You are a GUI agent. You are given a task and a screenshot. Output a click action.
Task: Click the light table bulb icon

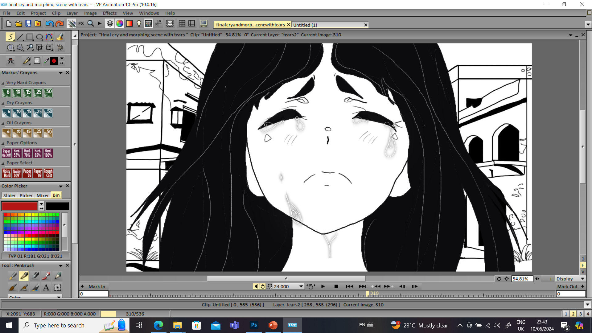tap(139, 23)
